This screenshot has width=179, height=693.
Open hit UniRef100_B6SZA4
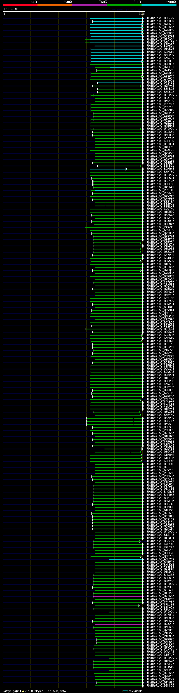(x=161, y=37)
